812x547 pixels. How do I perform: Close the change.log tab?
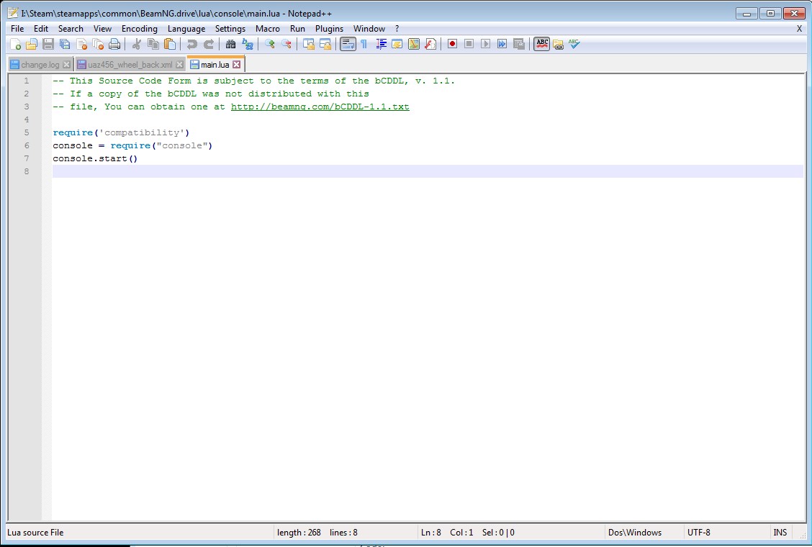coord(66,65)
